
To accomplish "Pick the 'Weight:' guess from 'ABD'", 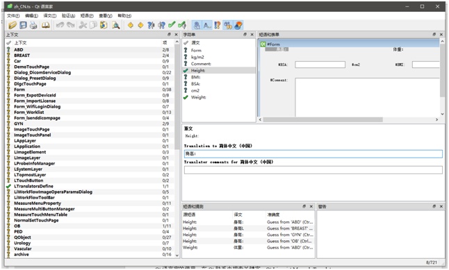I will [x=248, y=248].
